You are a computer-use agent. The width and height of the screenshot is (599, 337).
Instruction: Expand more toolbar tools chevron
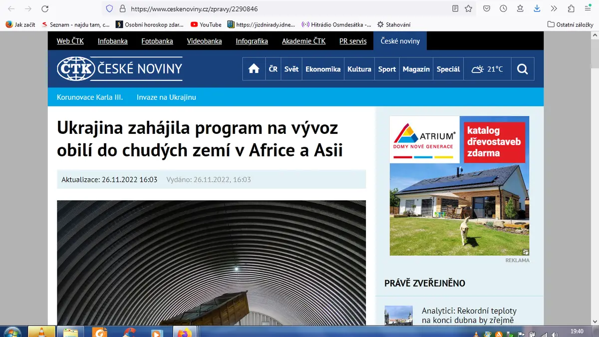554,8
